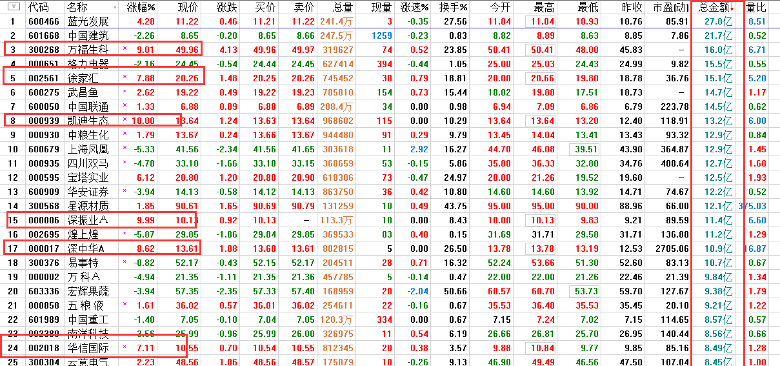
Task: Click stock code 600679
Action: pos(43,149)
